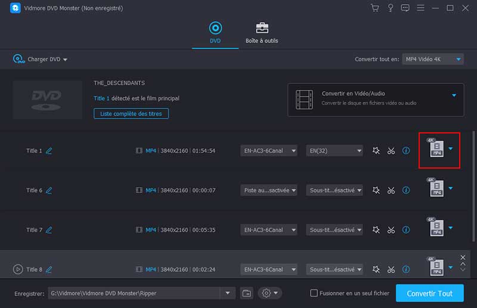Click the Title 1 duration 01:54:54
477x308 pixels.
204,151
